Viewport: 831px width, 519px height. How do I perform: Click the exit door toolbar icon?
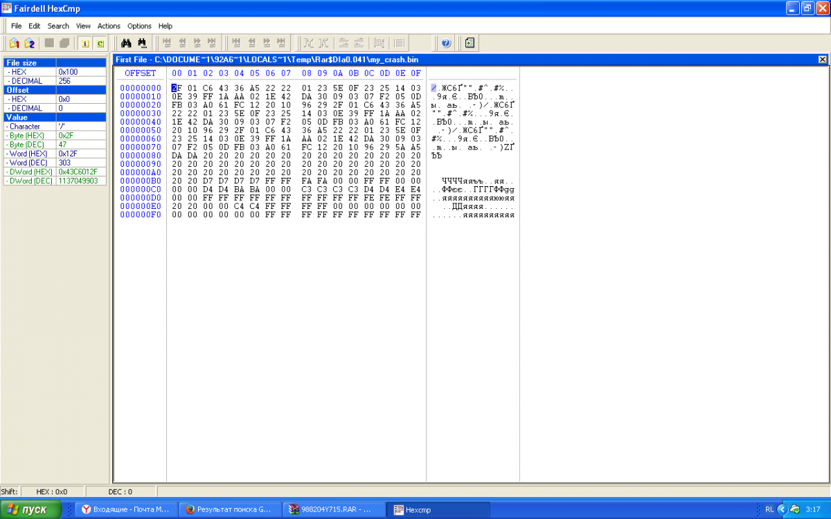470,43
